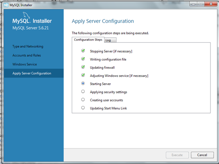Click the 'Creating user accounts' step text
This screenshot has height=164, width=219.
click(106, 100)
